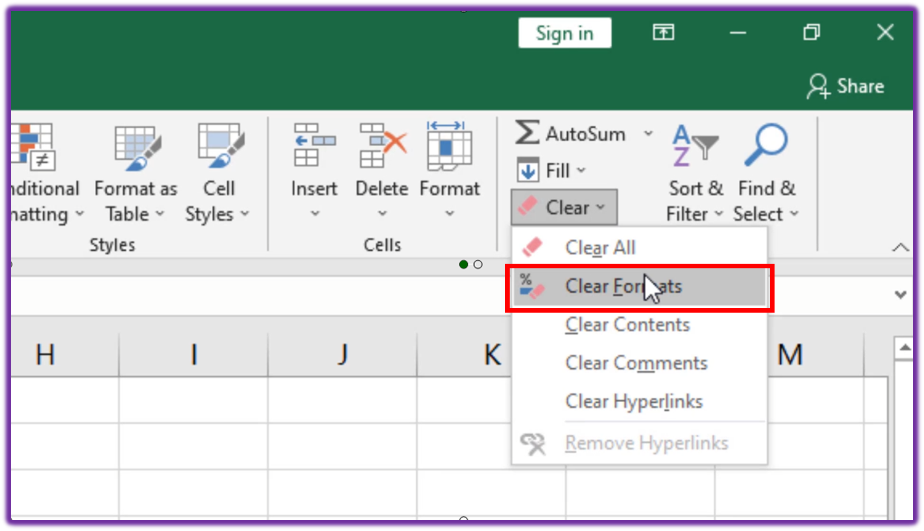Select the second page indicator dot
Viewport: 924px width, 531px height.
coord(478,264)
